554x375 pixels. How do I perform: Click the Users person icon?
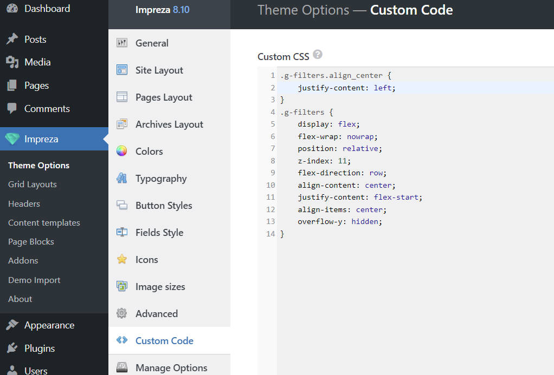click(x=12, y=371)
